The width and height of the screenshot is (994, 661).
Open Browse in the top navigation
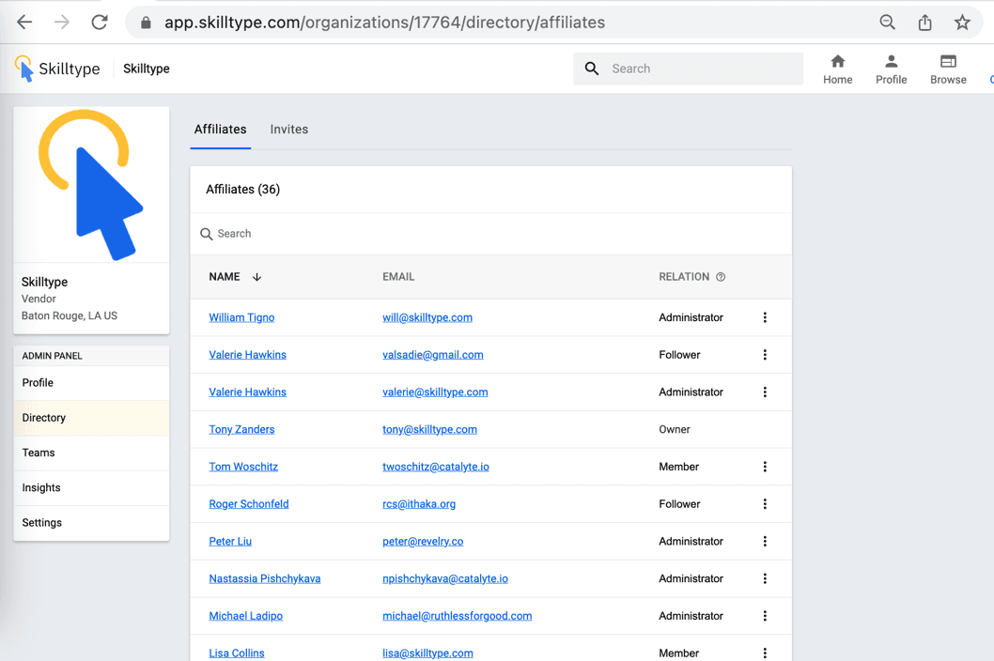pos(948,69)
